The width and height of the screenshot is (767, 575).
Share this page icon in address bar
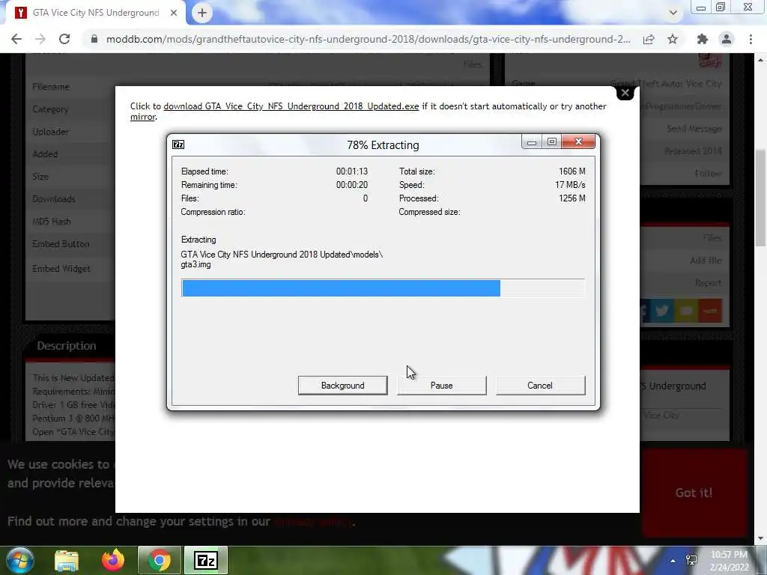pyautogui.click(x=649, y=39)
